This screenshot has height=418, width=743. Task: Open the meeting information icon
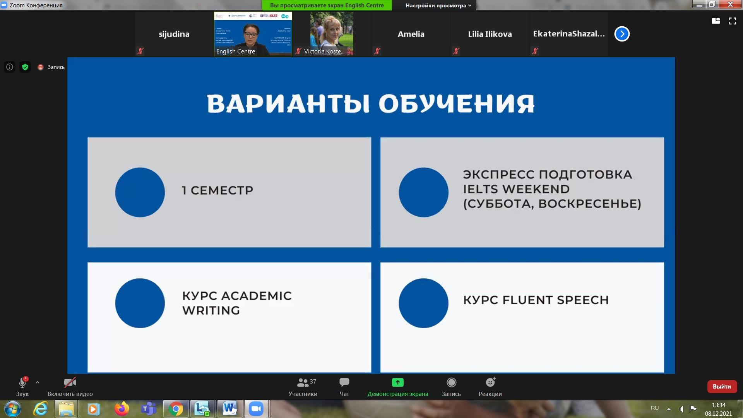[10, 67]
